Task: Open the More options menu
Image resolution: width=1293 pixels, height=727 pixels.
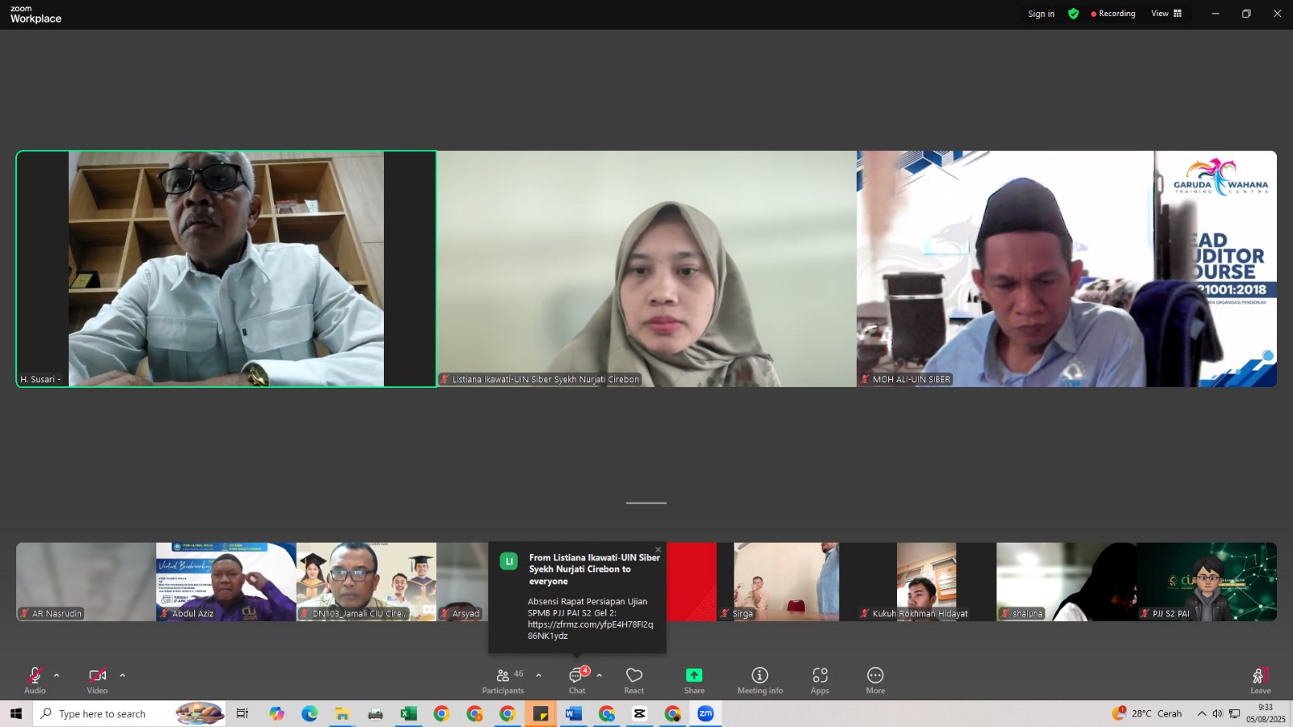Action: click(x=875, y=680)
